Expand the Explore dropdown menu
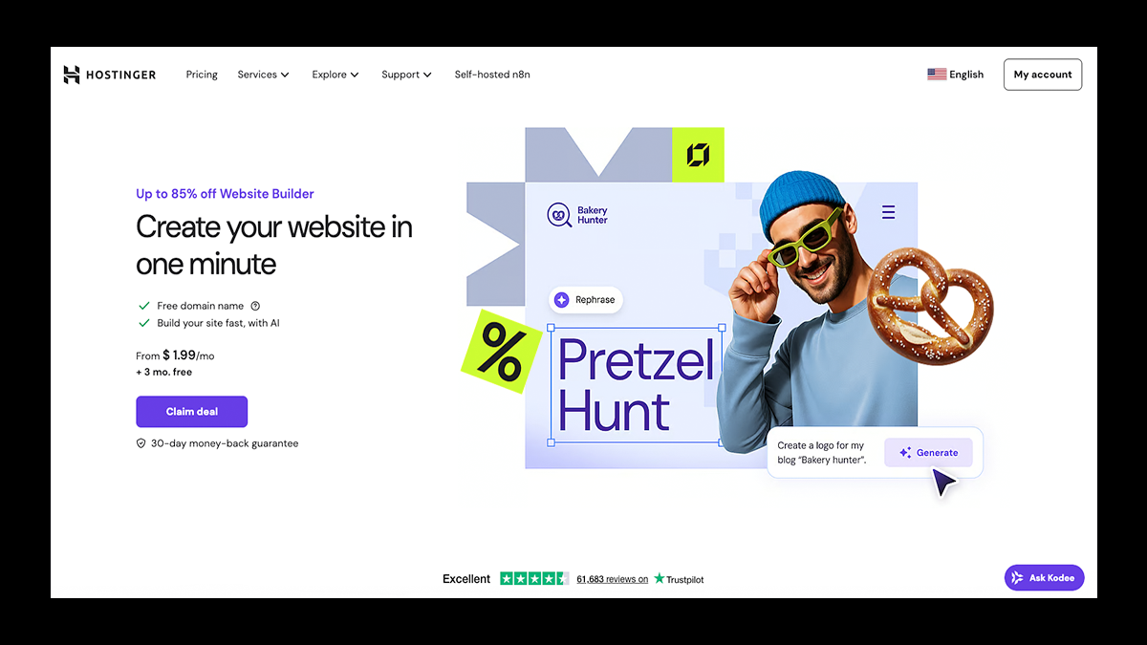The width and height of the screenshot is (1147, 645). (335, 75)
